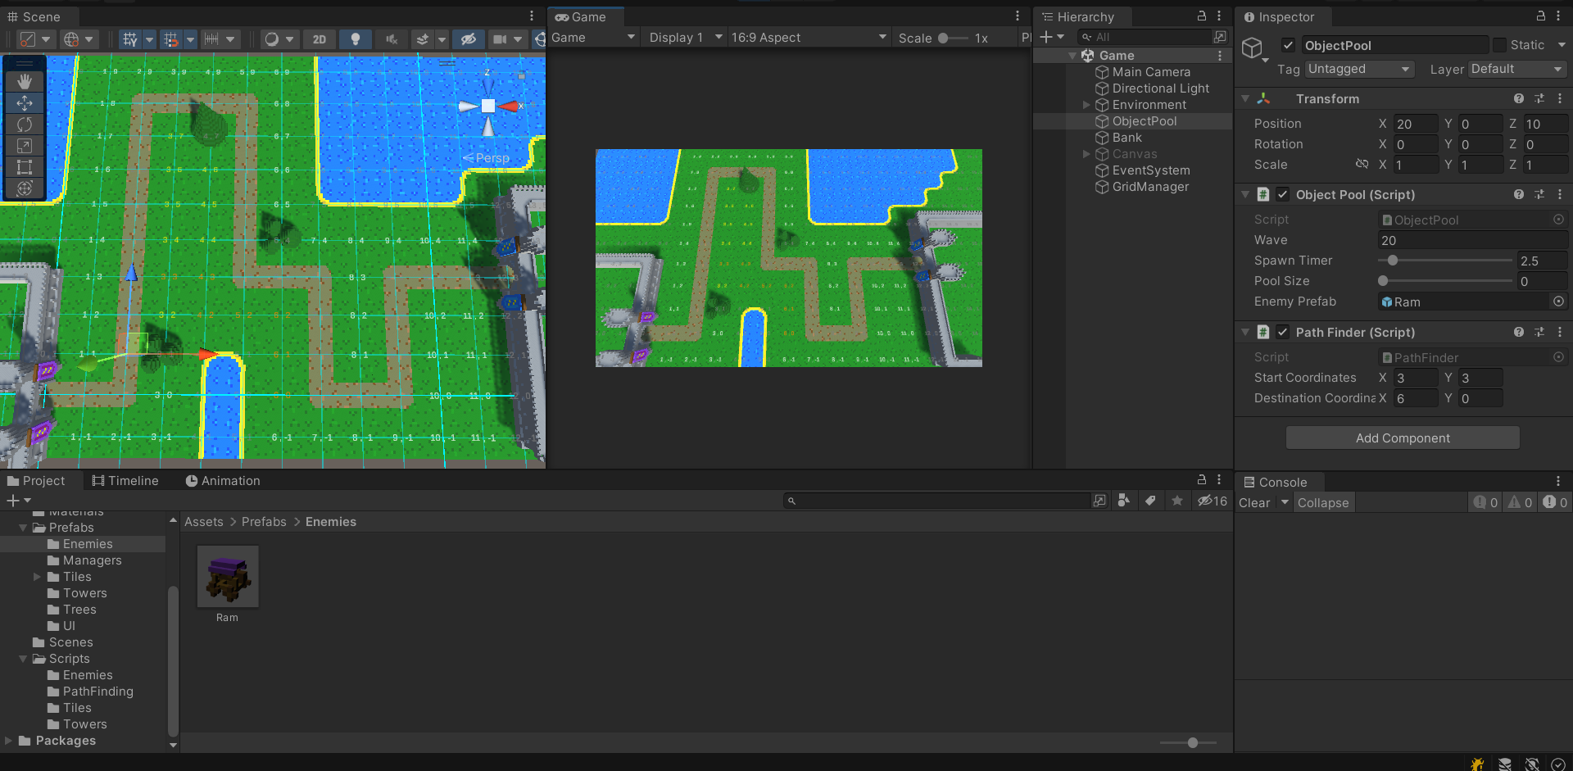Viewport: 1573px width, 771px height.
Task: Click the Add Component button
Action: coord(1403,438)
